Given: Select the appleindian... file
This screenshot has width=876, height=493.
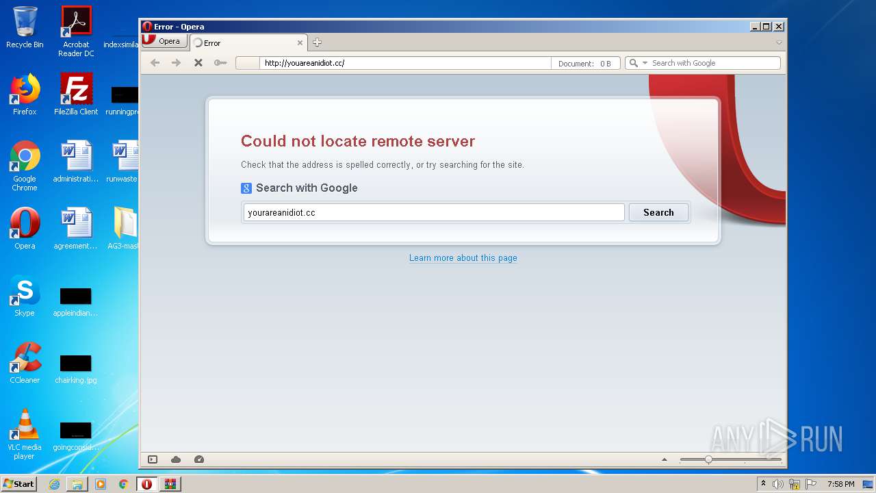Looking at the screenshot, I should (x=76, y=301).
